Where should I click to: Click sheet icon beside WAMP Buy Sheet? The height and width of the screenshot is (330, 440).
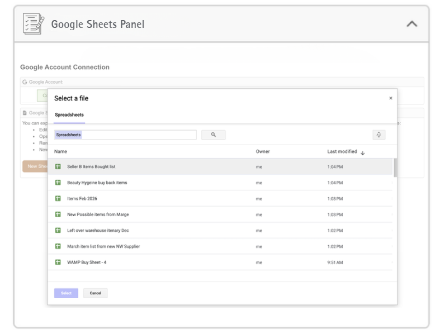(58, 262)
